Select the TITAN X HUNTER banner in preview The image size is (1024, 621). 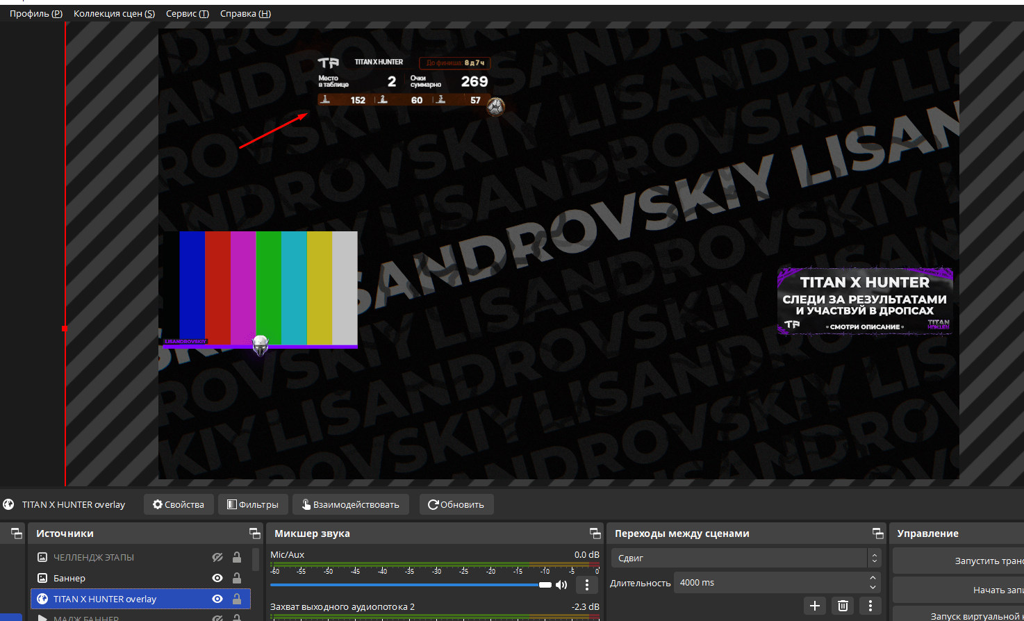(865, 301)
